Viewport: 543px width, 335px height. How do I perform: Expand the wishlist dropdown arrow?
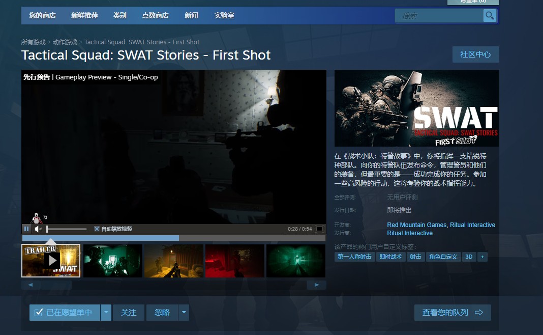tap(106, 313)
